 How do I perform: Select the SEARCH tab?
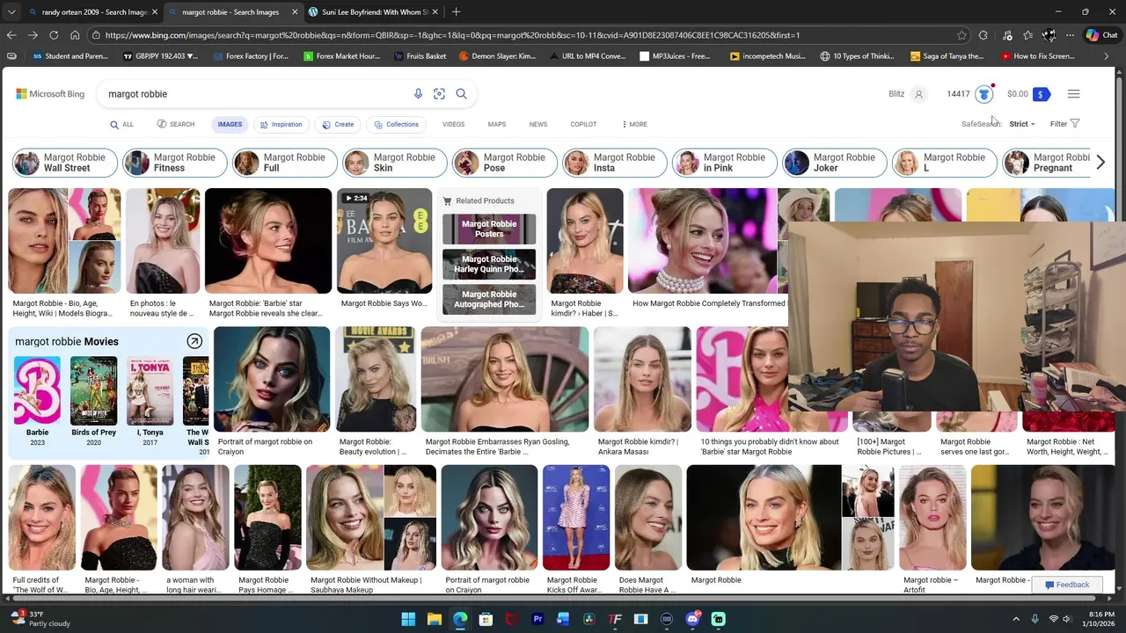click(176, 124)
